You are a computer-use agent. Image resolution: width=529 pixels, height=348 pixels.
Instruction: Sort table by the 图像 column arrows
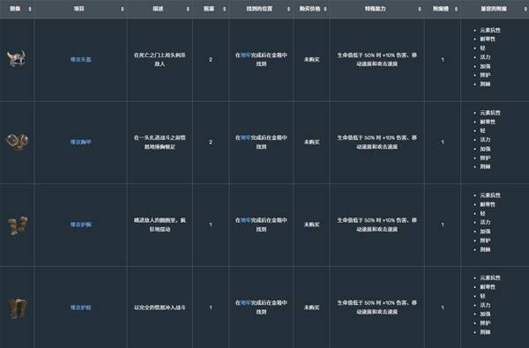[x=30, y=9]
